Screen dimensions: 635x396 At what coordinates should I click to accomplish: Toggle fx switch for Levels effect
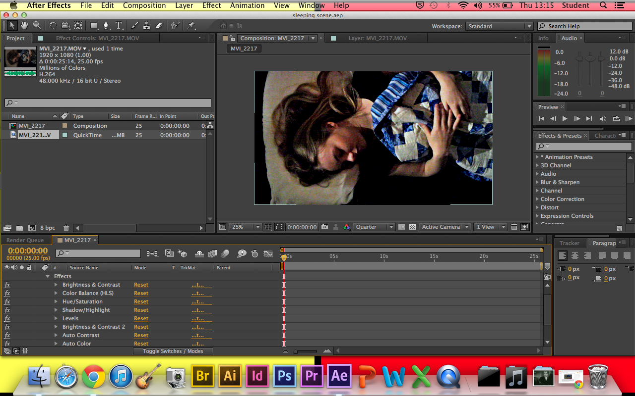(7, 318)
